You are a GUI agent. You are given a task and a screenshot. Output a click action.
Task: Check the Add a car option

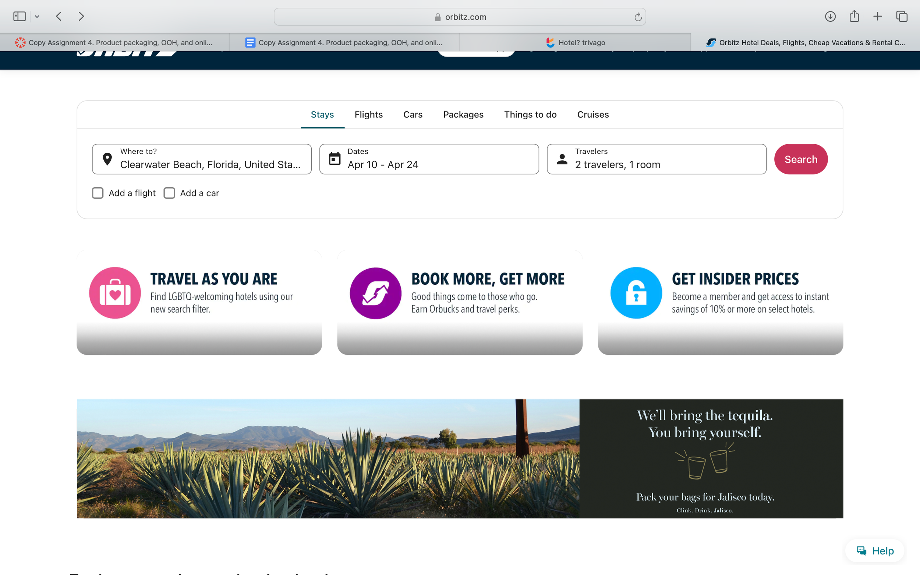(x=169, y=193)
